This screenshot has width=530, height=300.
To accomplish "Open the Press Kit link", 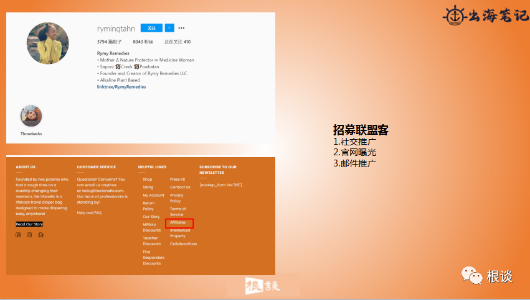I will pyautogui.click(x=177, y=180).
